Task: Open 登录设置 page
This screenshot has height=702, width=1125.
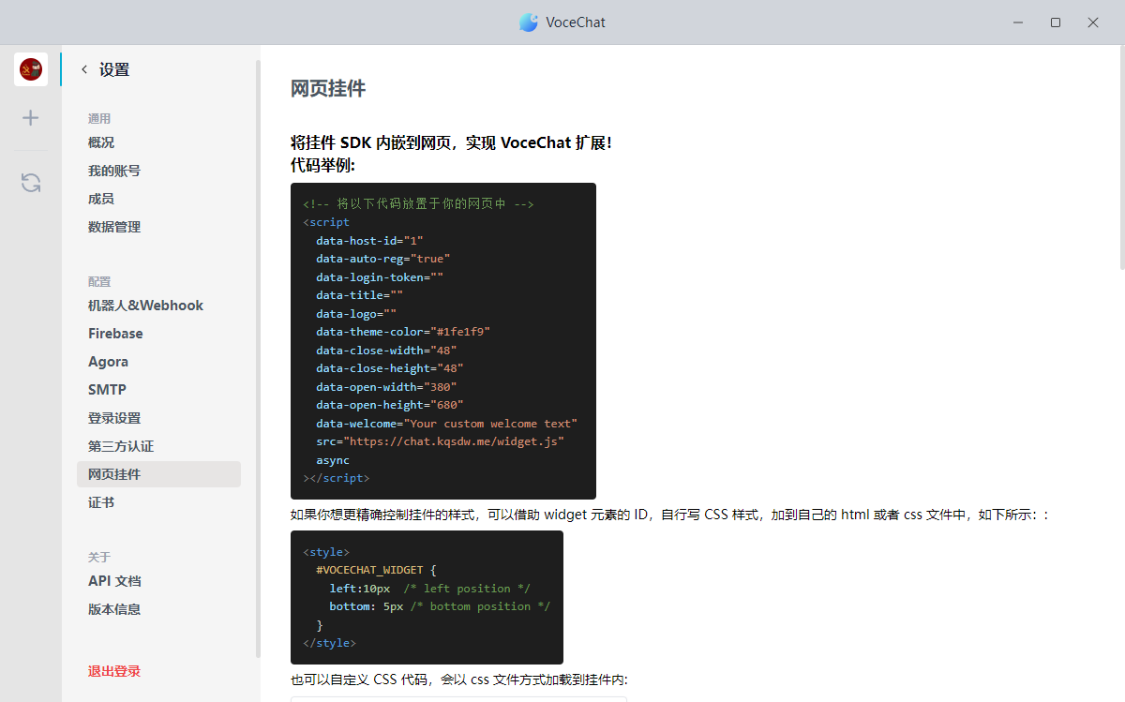Action: click(x=114, y=418)
